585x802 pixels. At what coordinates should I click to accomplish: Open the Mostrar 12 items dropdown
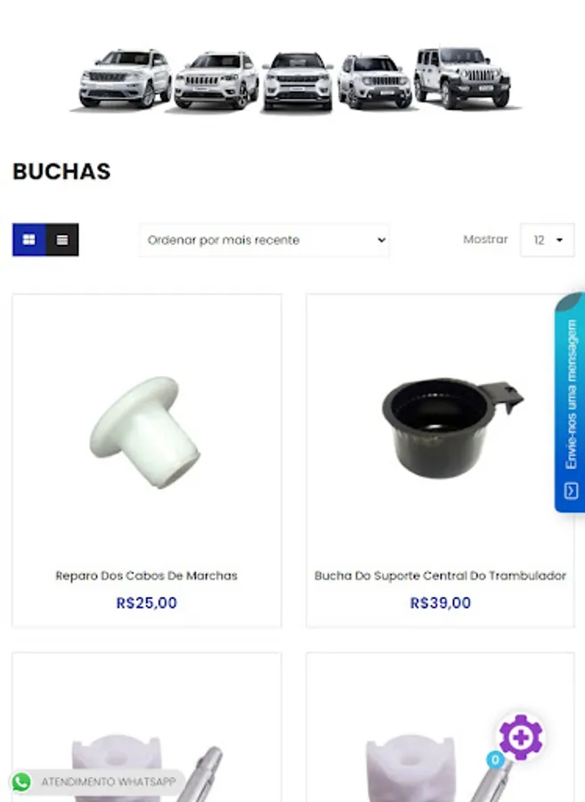548,240
